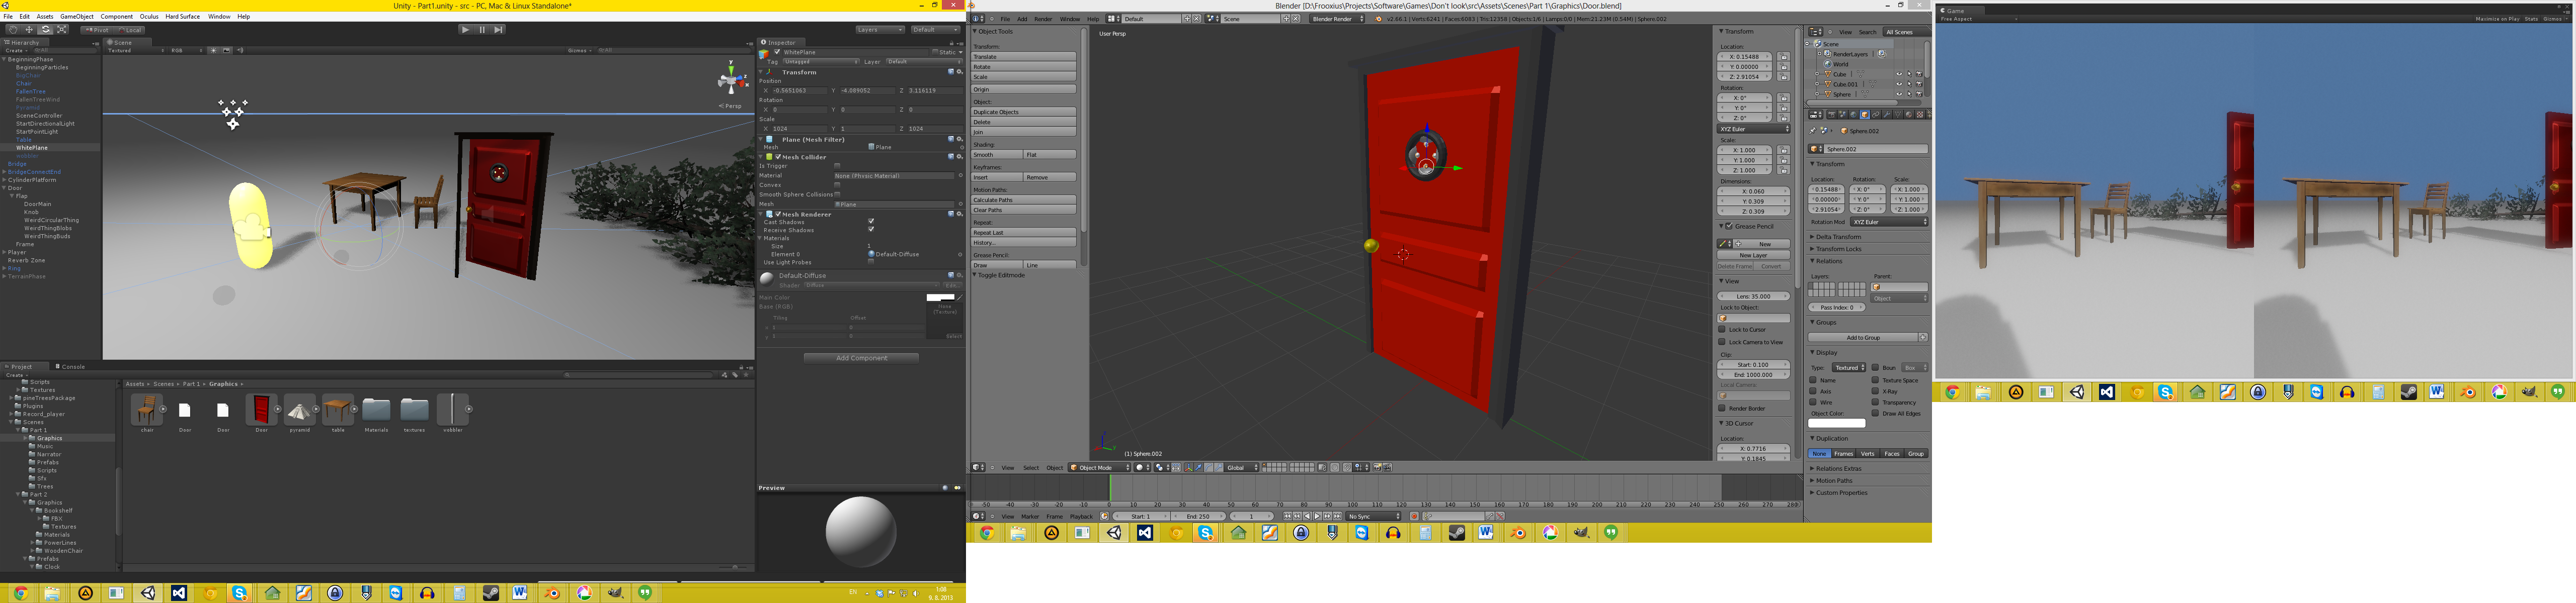Screen dimensions: 2576x603
Task: Click the Add Component button
Action: pyautogui.click(x=861, y=357)
